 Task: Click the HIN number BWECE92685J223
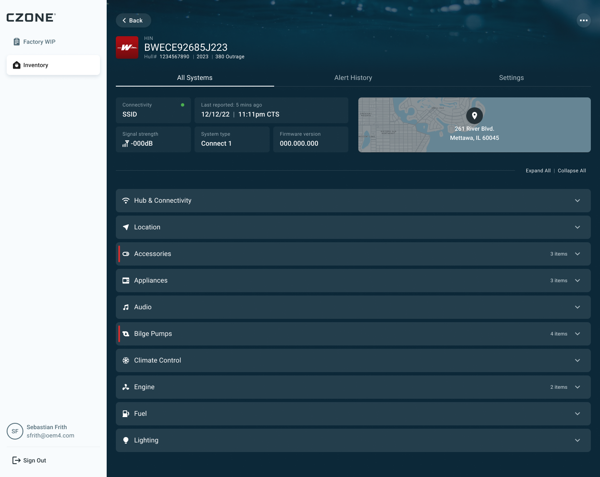coord(186,47)
